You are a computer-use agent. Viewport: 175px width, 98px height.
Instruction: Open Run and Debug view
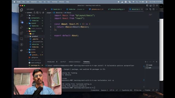click(x=22, y=27)
